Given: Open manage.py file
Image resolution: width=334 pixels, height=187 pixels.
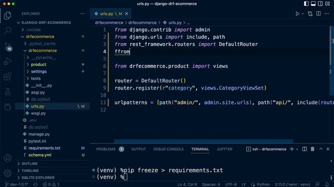Looking at the screenshot, I should click(39, 134).
